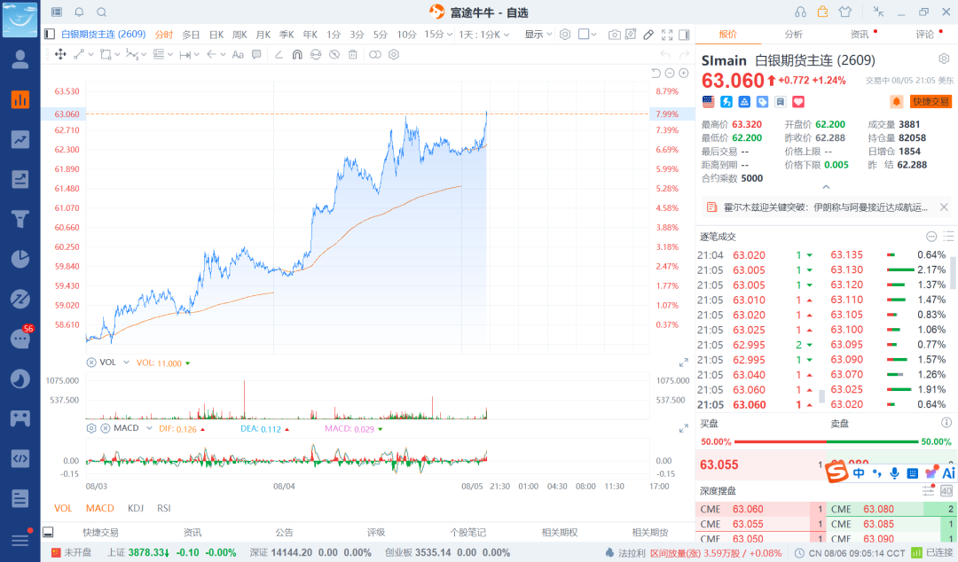
Task: Switch to the 分时 chart tab
Action: (164, 35)
